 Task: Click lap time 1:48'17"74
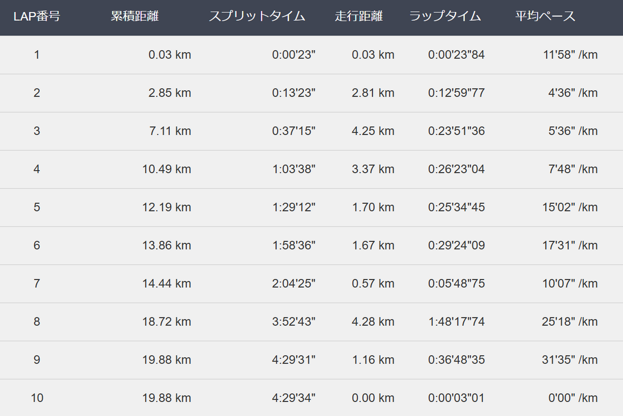point(456,322)
